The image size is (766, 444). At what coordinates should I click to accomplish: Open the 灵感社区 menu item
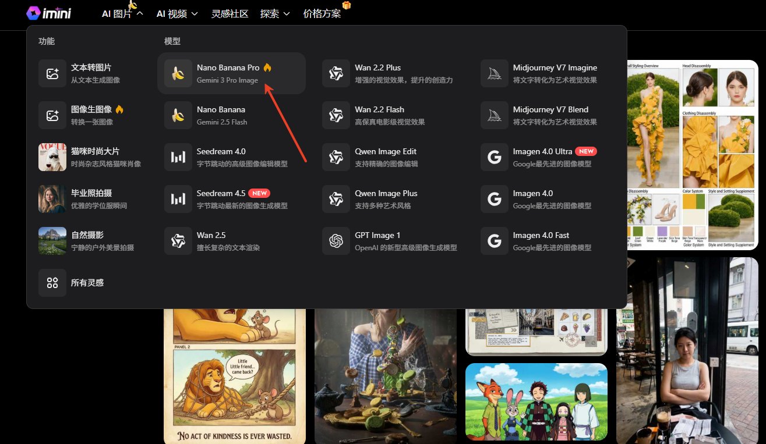229,13
